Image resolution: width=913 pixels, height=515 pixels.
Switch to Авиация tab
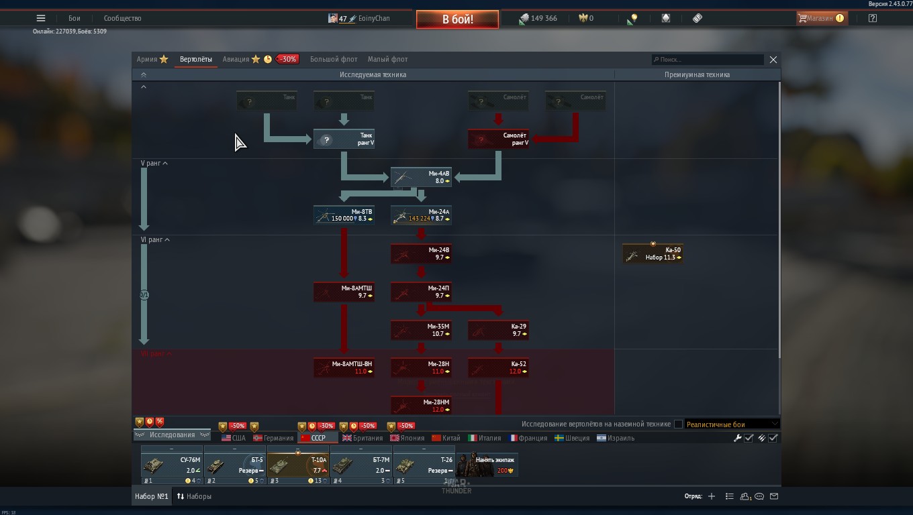point(260,59)
